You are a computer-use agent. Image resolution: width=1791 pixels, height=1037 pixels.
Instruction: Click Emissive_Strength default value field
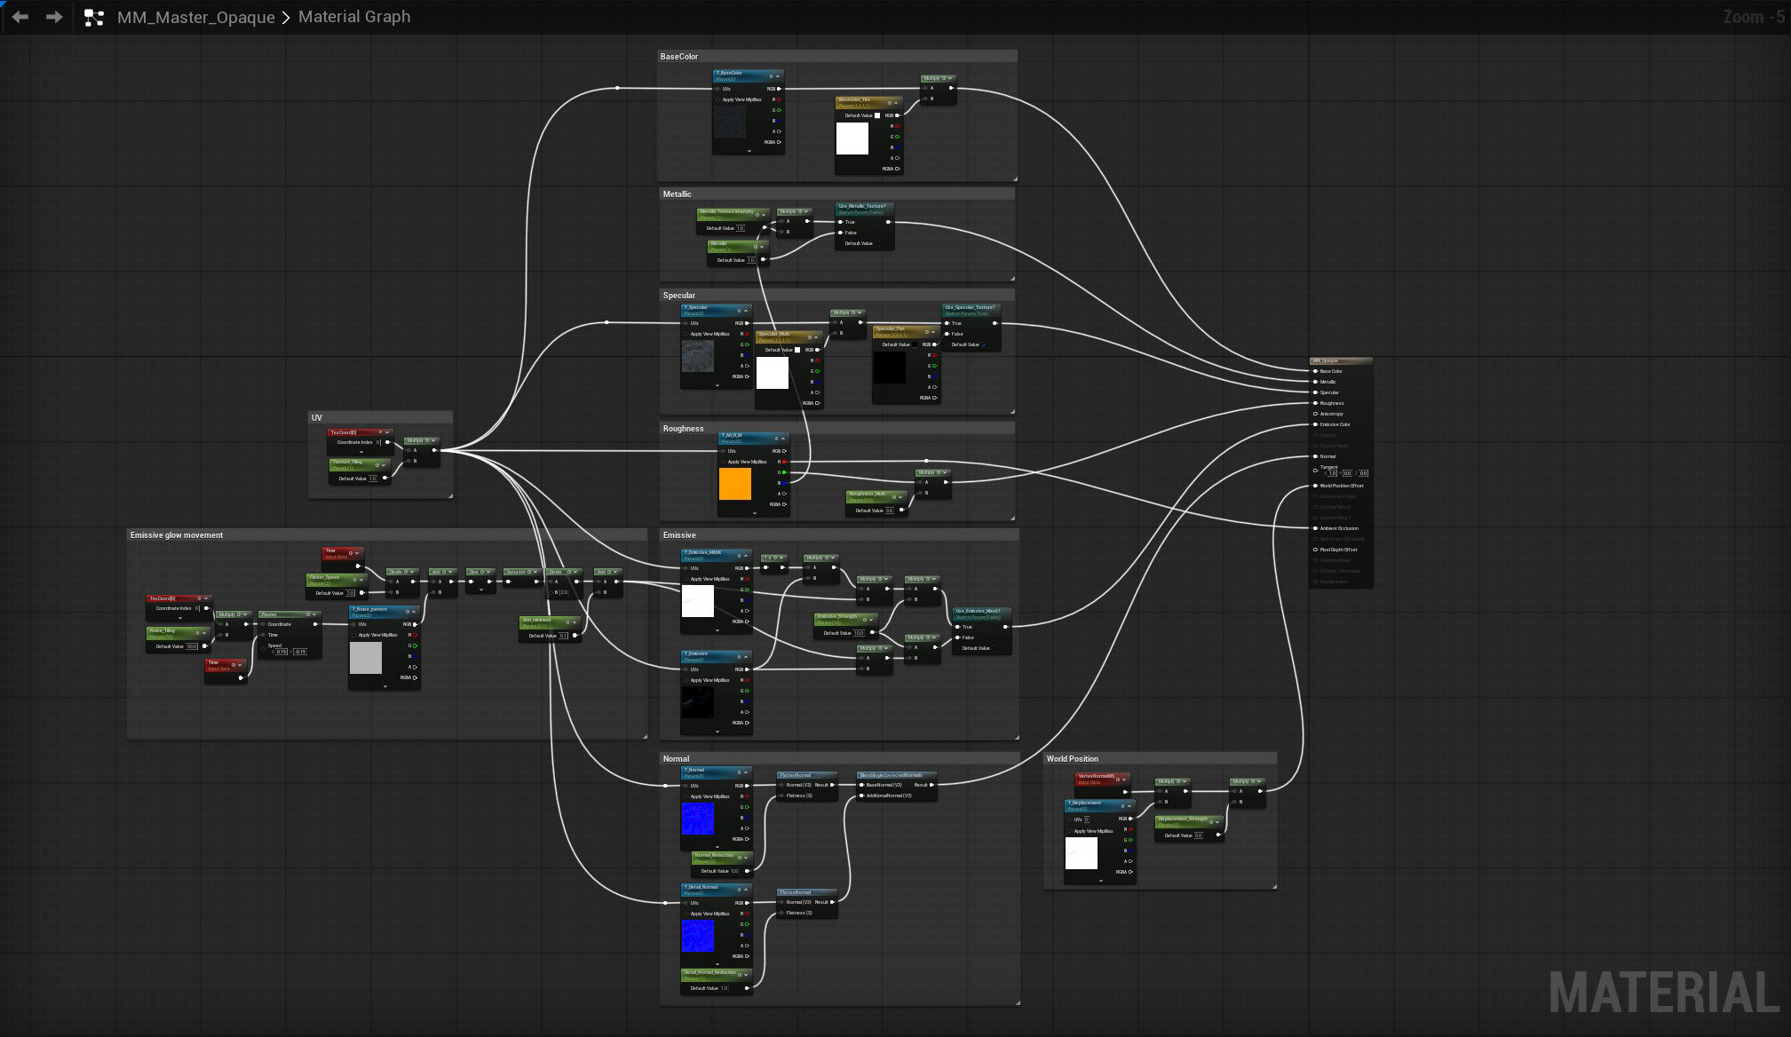point(859,633)
